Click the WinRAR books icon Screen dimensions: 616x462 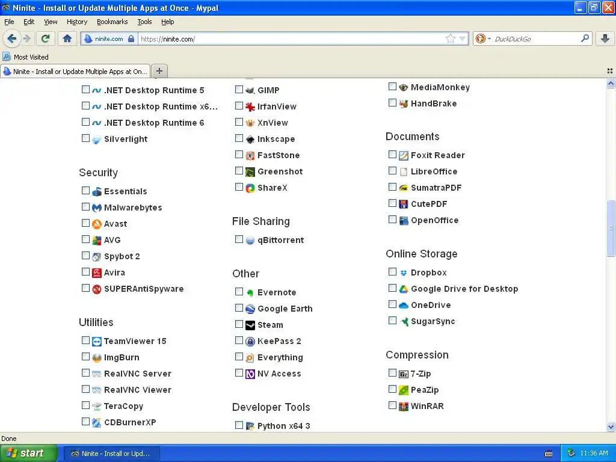404,406
